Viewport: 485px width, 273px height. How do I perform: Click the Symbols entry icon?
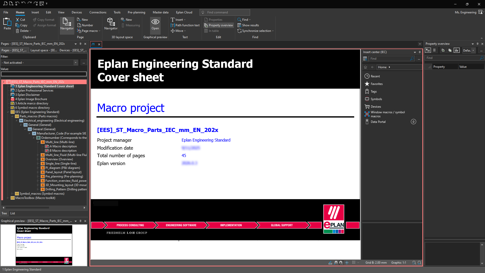pos(367,99)
